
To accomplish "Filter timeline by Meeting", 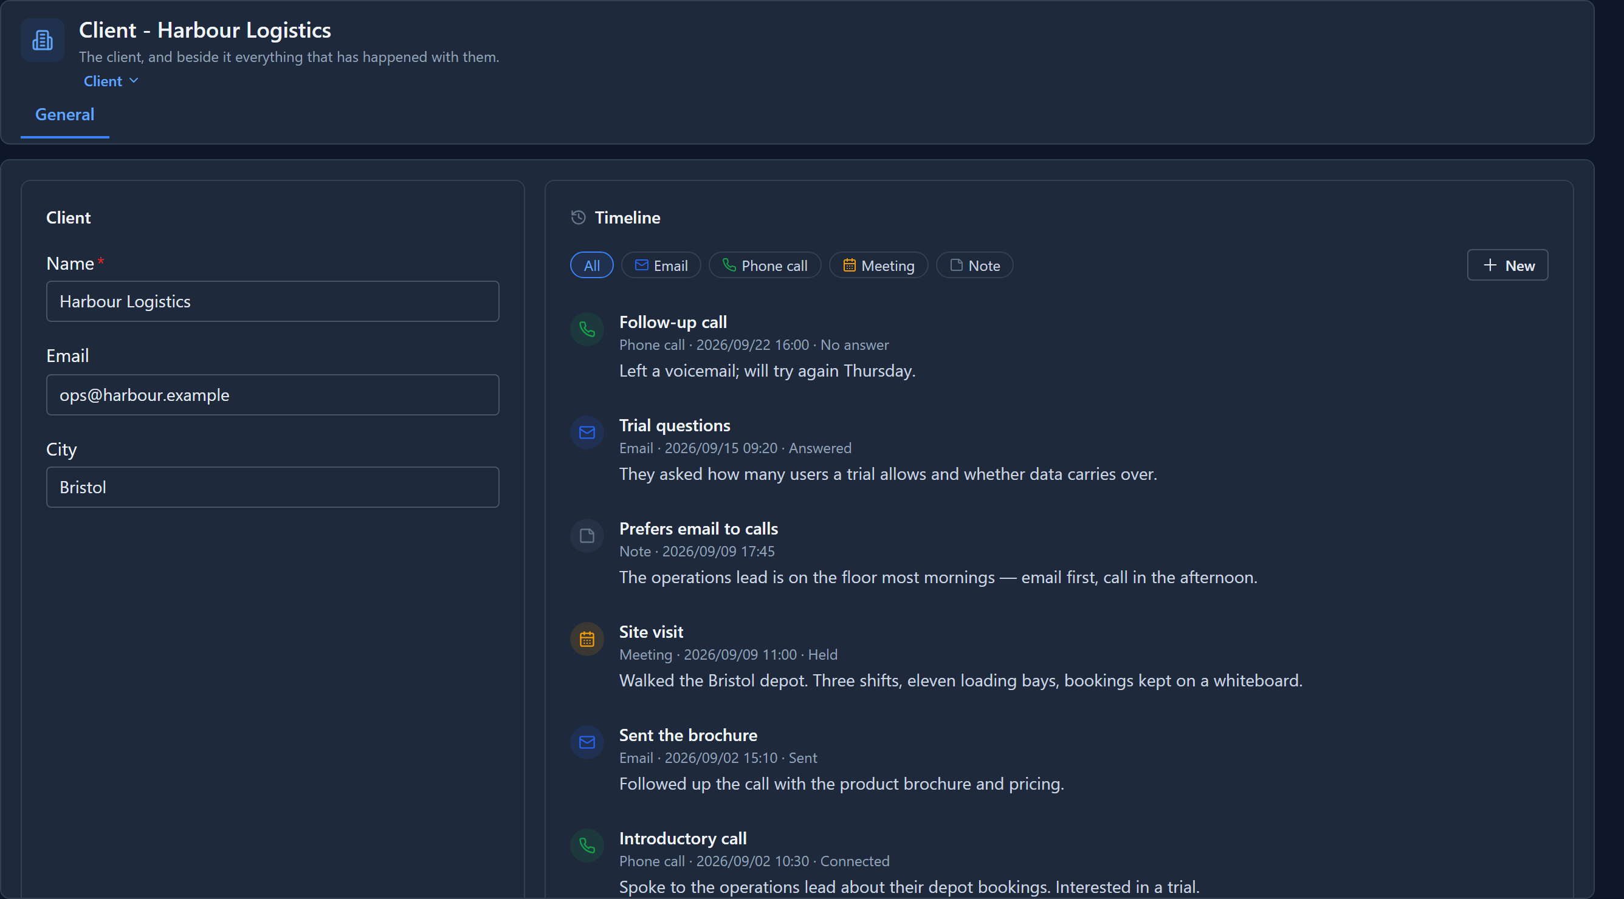I will [x=878, y=265].
